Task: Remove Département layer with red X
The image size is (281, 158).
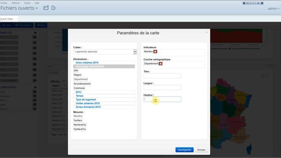Action: (x=161, y=64)
